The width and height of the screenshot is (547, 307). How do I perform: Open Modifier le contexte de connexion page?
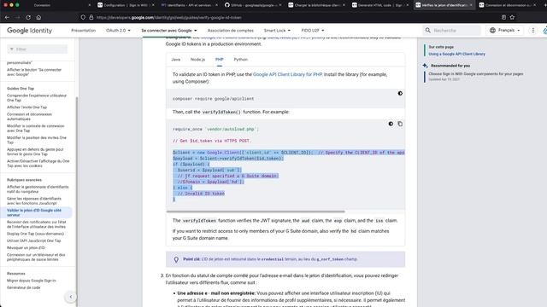point(36,128)
